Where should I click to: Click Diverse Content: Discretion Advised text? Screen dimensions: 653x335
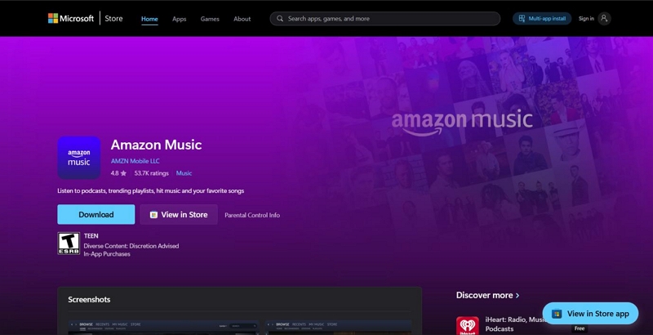point(131,246)
